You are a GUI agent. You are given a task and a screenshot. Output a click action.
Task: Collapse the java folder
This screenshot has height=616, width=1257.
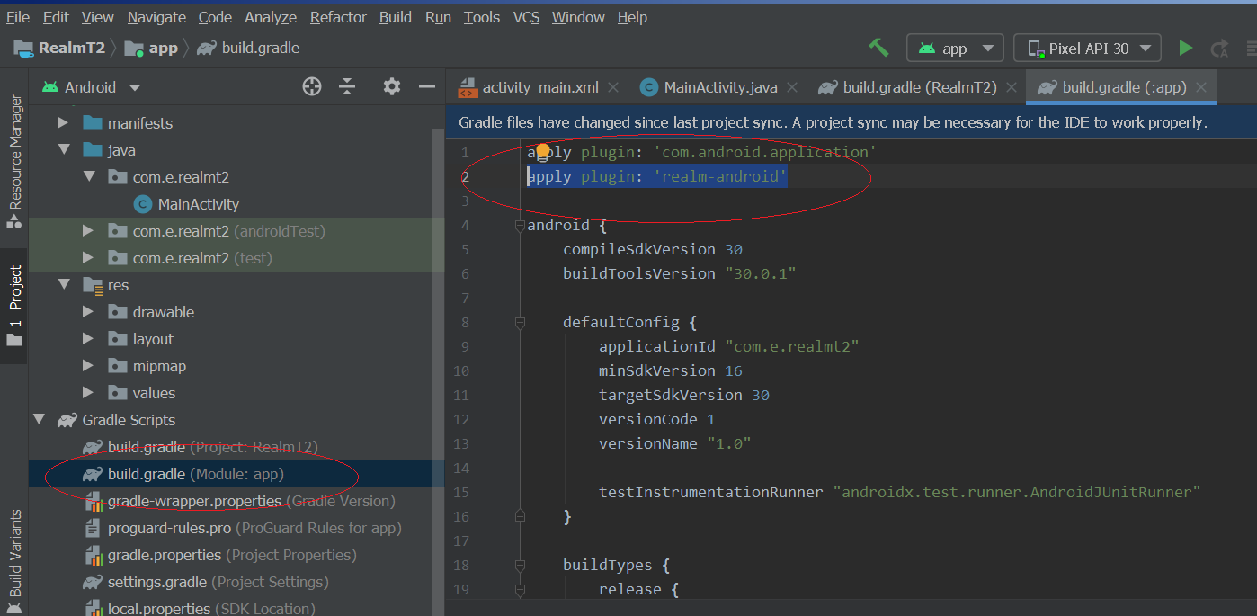pos(63,149)
